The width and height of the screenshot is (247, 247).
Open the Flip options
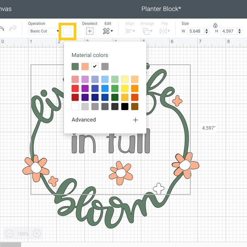tap(165, 31)
